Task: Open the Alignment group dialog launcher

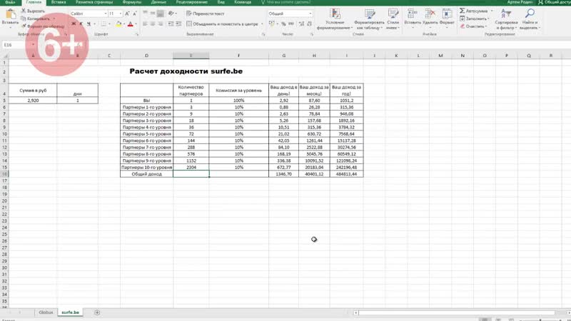Action: (263, 34)
